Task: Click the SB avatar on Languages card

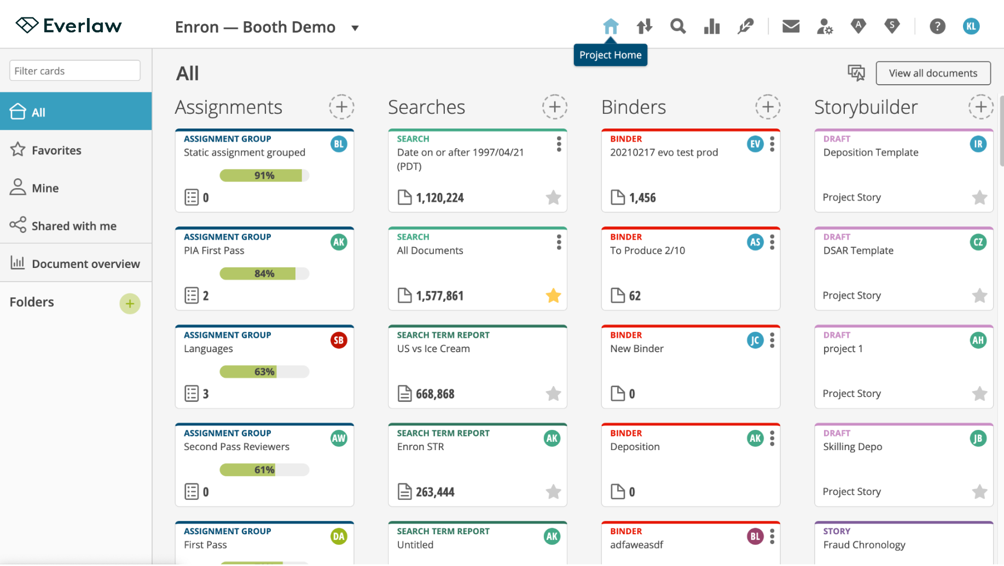Action: click(x=339, y=340)
